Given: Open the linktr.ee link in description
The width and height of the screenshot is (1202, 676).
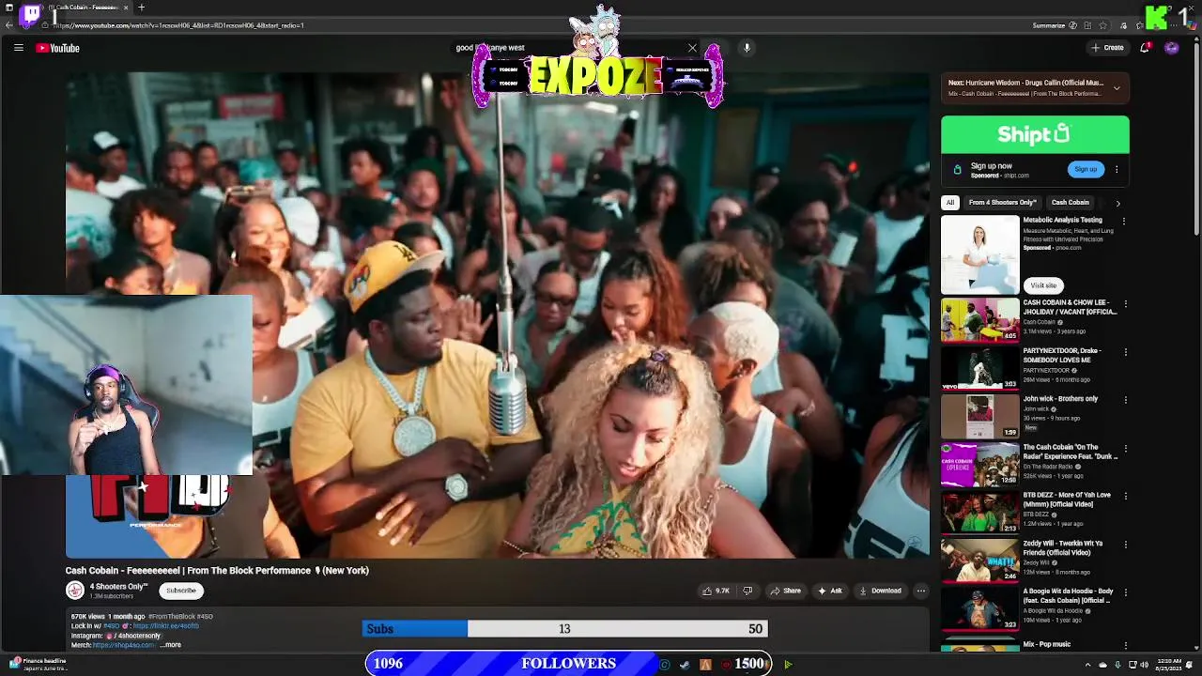Looking at the screenshot, I should coord(165,625).
